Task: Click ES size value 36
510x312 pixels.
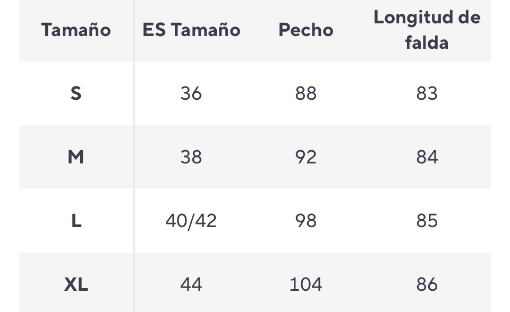Action: coord(191,93)
